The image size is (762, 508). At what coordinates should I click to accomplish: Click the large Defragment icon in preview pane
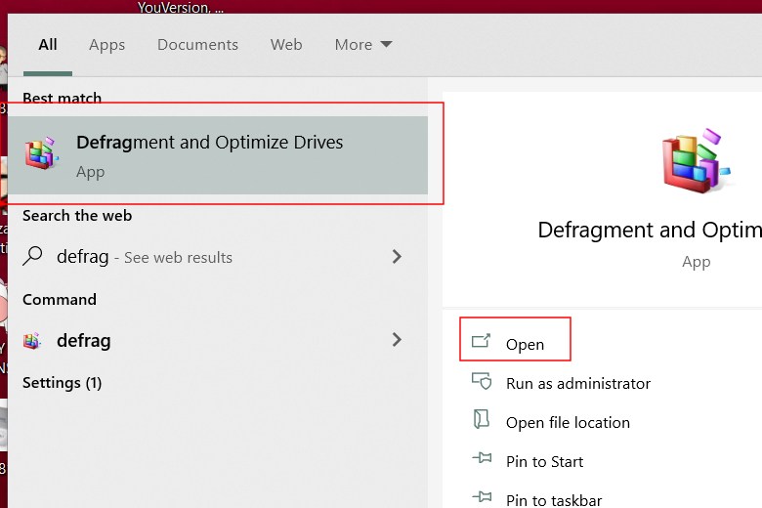pos(697,163)
